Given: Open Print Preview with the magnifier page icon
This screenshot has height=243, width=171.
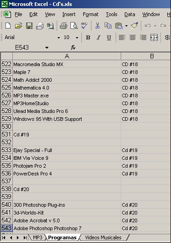Looking at the screenshot, I should [x=74, y=25].
